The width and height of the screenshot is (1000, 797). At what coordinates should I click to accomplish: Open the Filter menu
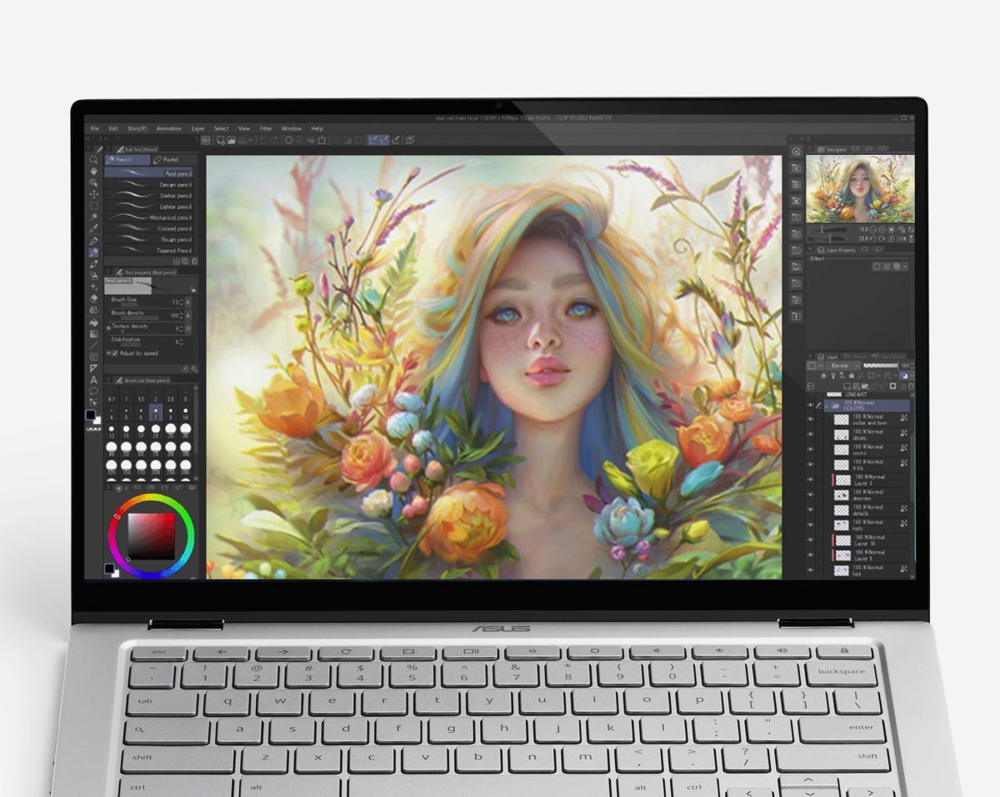pyautogui.click(x=266, y=128)
